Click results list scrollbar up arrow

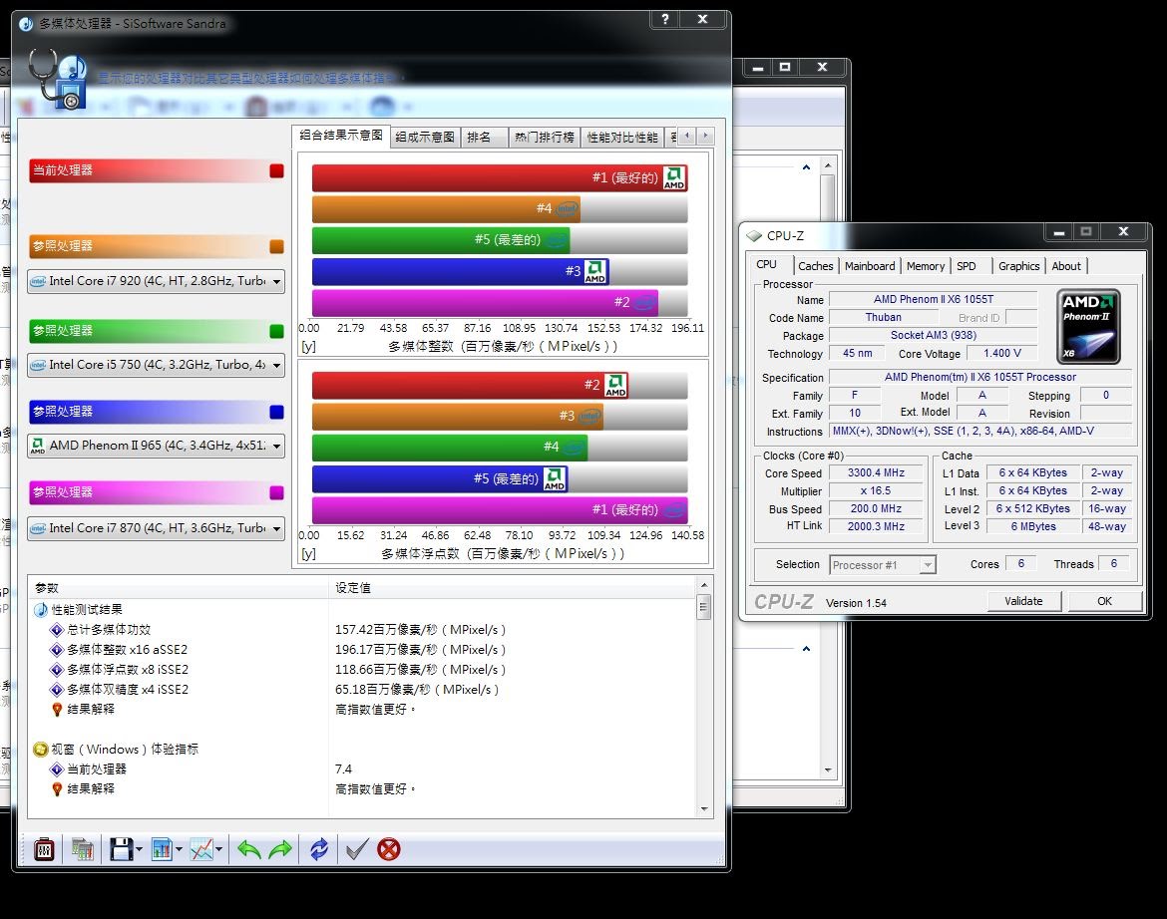coord(704,586)
